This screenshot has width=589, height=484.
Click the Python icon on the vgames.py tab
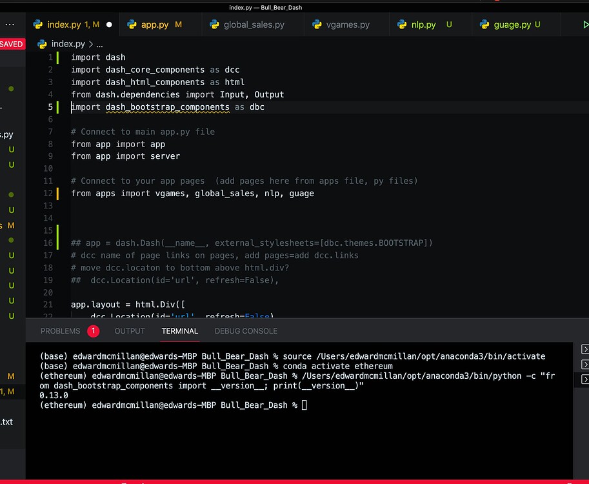[x=315, y=23]
